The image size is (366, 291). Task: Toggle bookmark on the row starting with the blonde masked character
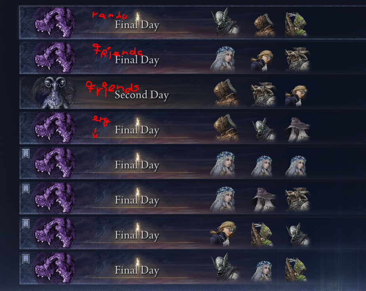[26, 224]
